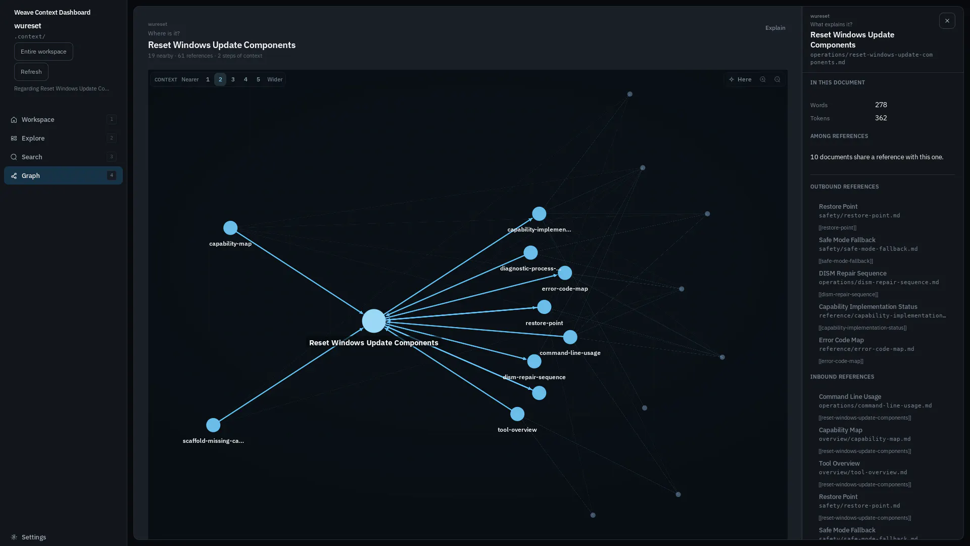Open the Settings gear icon

(14, 537)
